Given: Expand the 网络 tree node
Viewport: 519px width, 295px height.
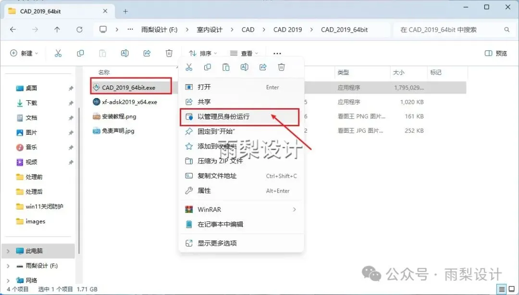Looking at the screenshot, I should click(x=8, y=281).
